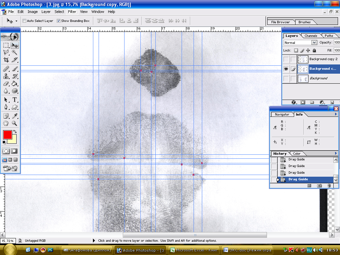340x255 pixels.
Task: Delete current state with History trash icon
Action: pos(329,186)
